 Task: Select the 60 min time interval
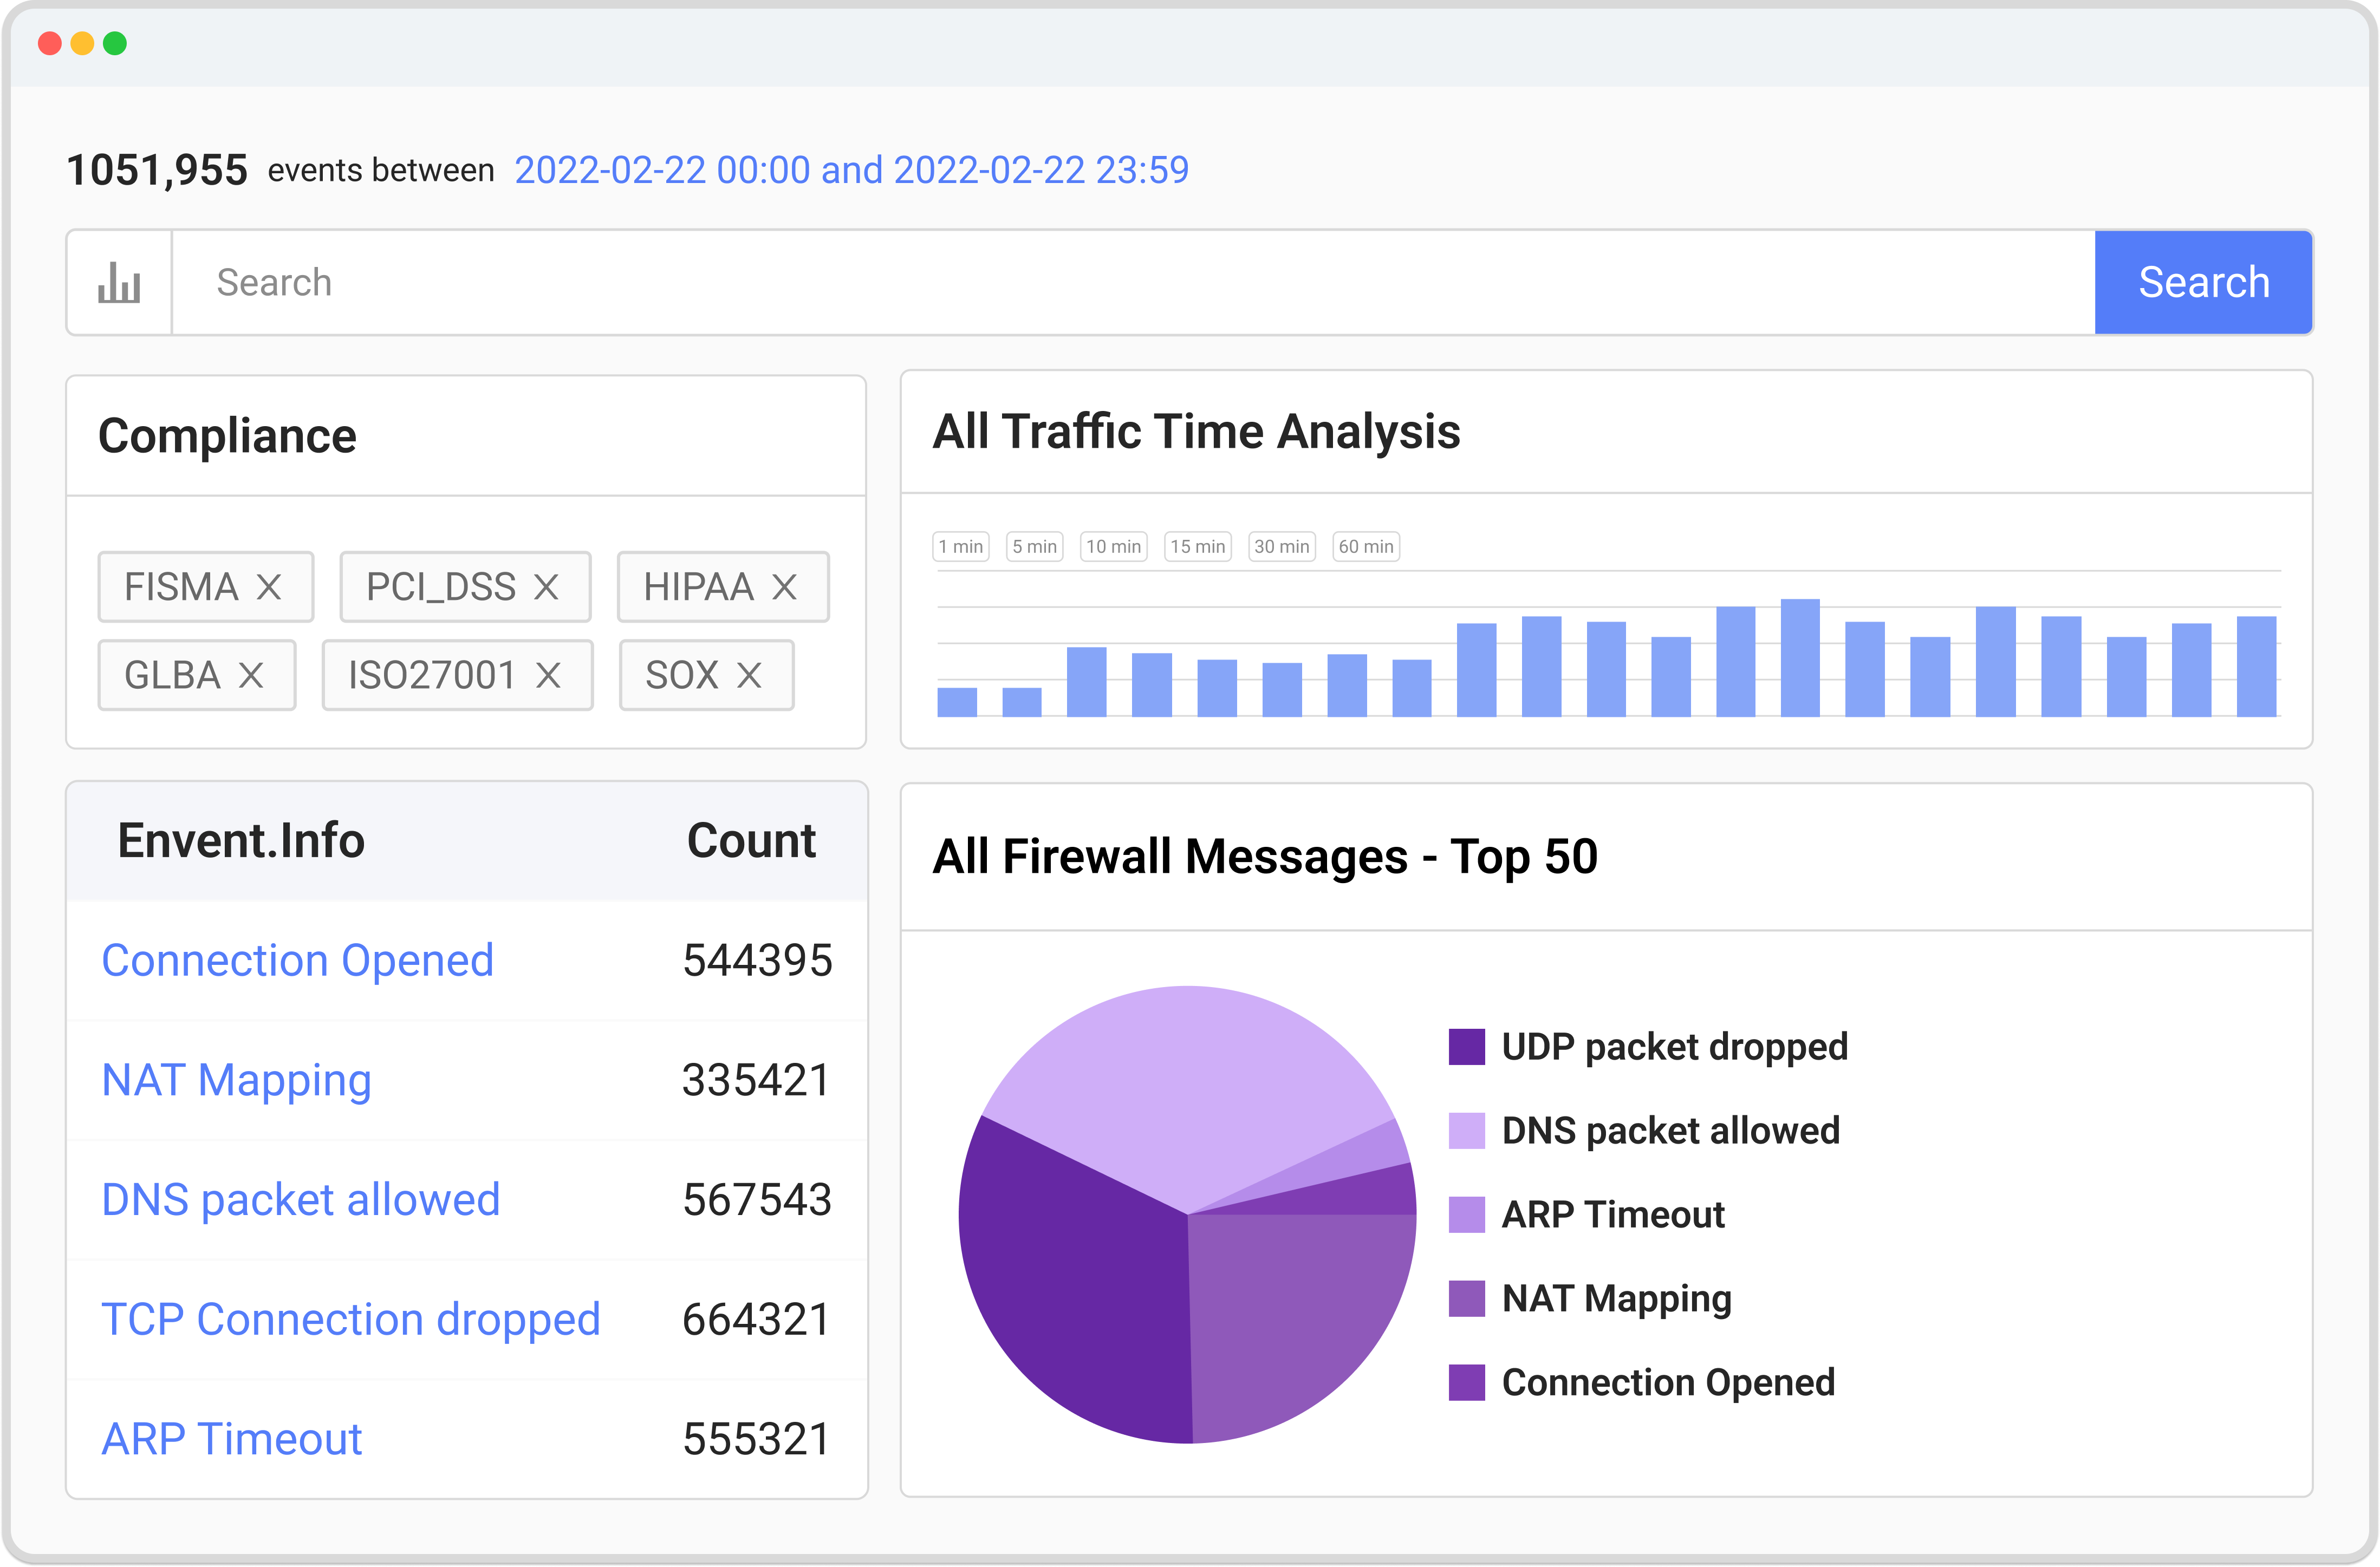tap(1365, 547)
